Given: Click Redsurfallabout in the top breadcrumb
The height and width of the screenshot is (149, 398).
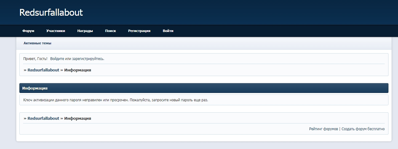Looking at the screenshot, I should click(43, 70).
